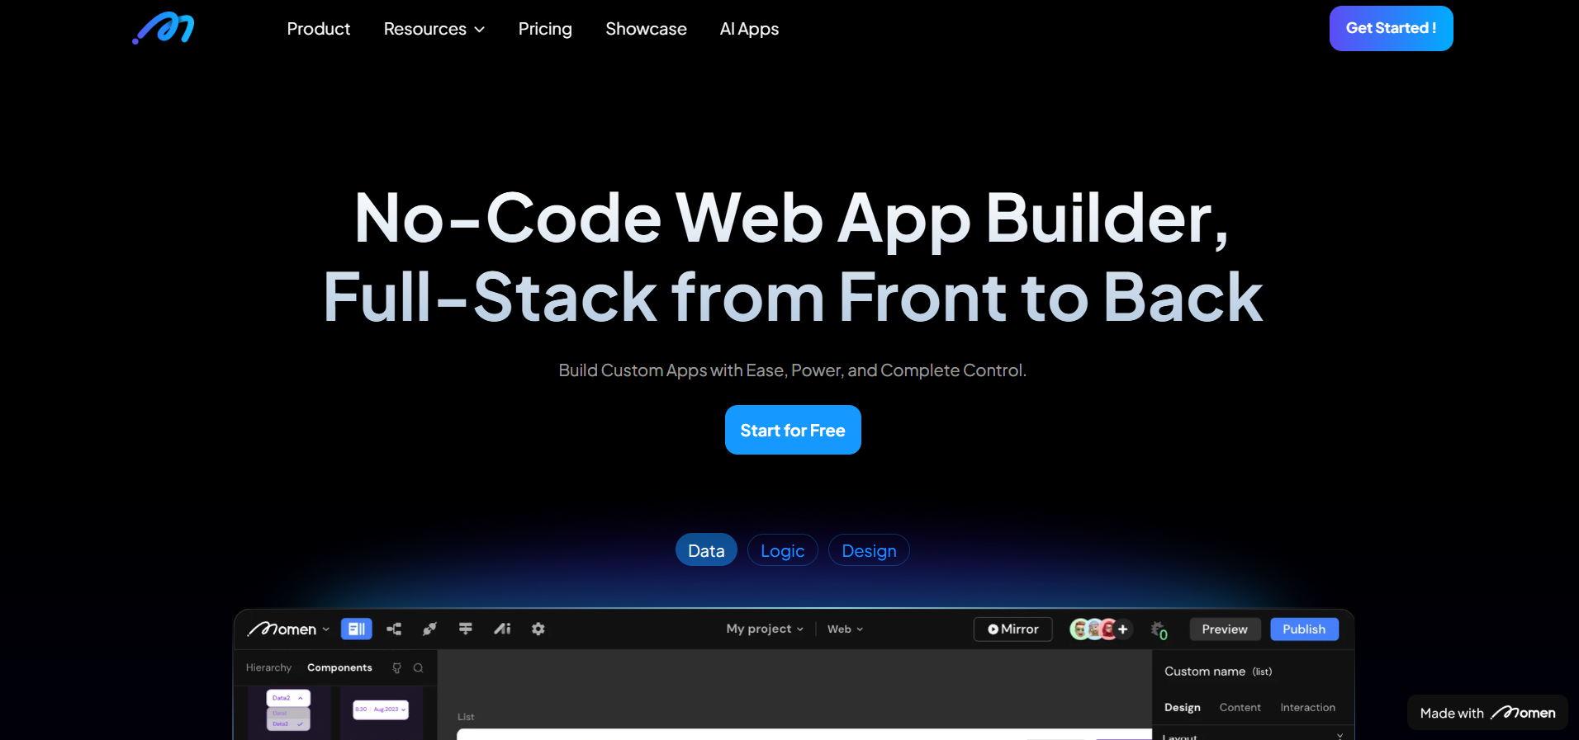Click the Start for Free button
Image resolution: width=1579 pixels, height=740 pixels.
793,430
